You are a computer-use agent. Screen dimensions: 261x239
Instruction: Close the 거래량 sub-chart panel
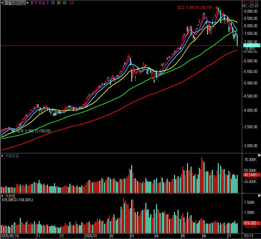pos(259,195)
